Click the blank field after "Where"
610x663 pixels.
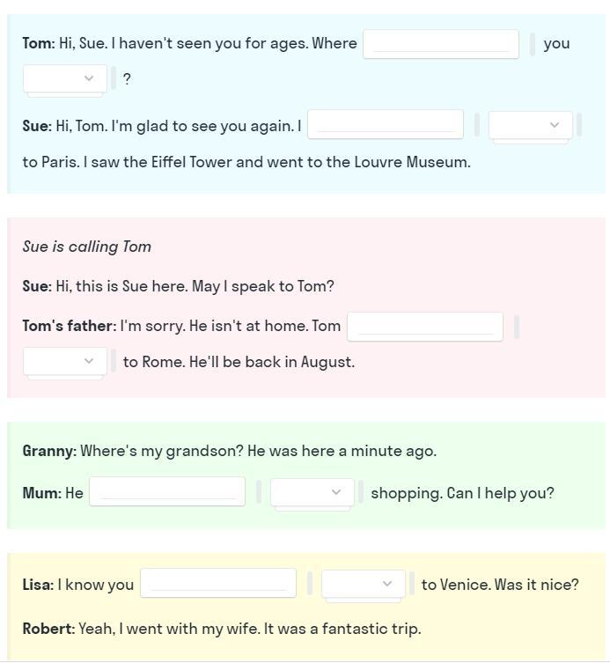pyautogui.click(x=441, y=44)
